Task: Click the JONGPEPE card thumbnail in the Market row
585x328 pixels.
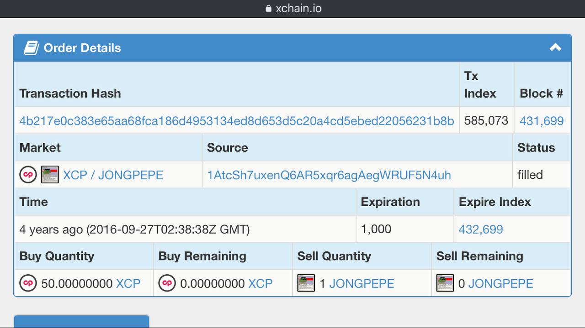Action: pos(50,175)
